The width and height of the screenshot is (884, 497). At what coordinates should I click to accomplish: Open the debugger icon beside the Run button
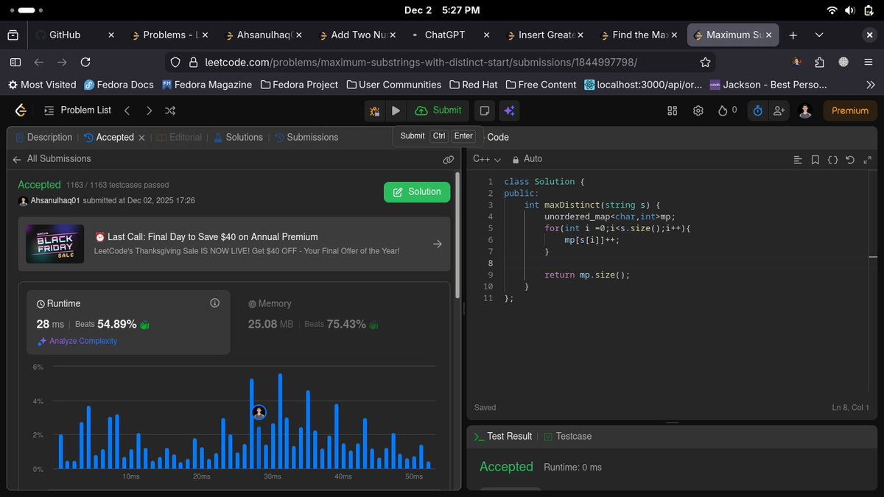pyautogui.click(x=375, y=111)
